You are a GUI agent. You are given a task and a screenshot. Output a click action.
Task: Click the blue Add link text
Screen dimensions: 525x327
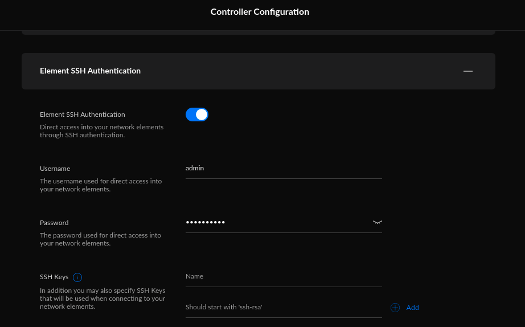tap(412, 308)
